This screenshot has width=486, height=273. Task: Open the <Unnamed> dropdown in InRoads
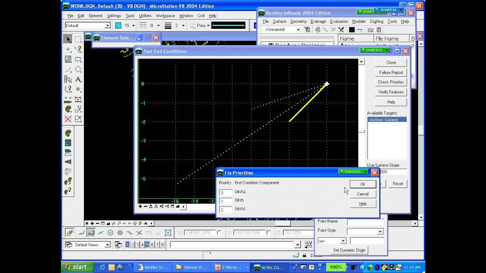[x=298, y=30]
